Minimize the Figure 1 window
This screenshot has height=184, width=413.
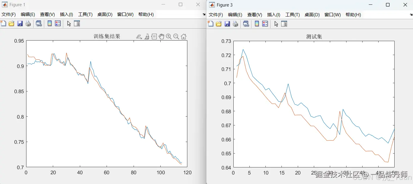(x=163, y=5)
